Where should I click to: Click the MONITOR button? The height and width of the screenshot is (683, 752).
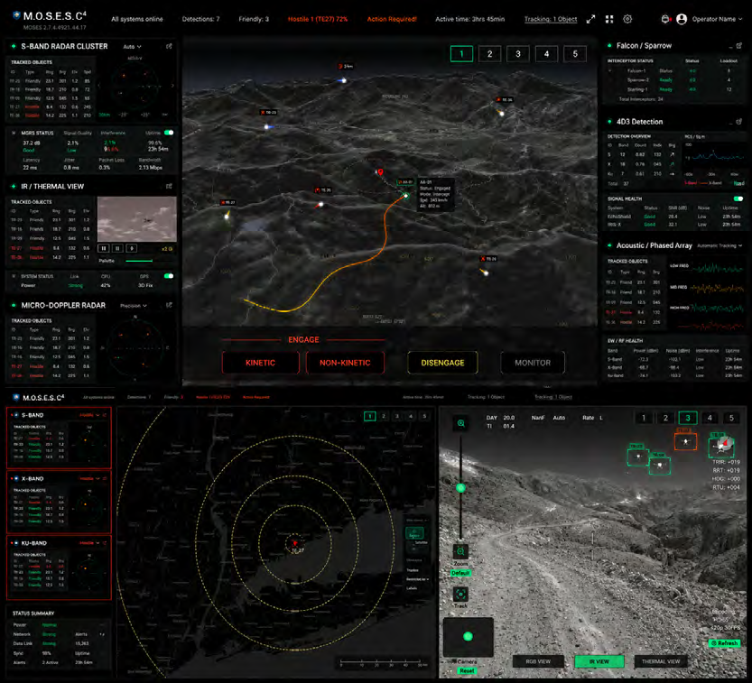coord(533,363)
